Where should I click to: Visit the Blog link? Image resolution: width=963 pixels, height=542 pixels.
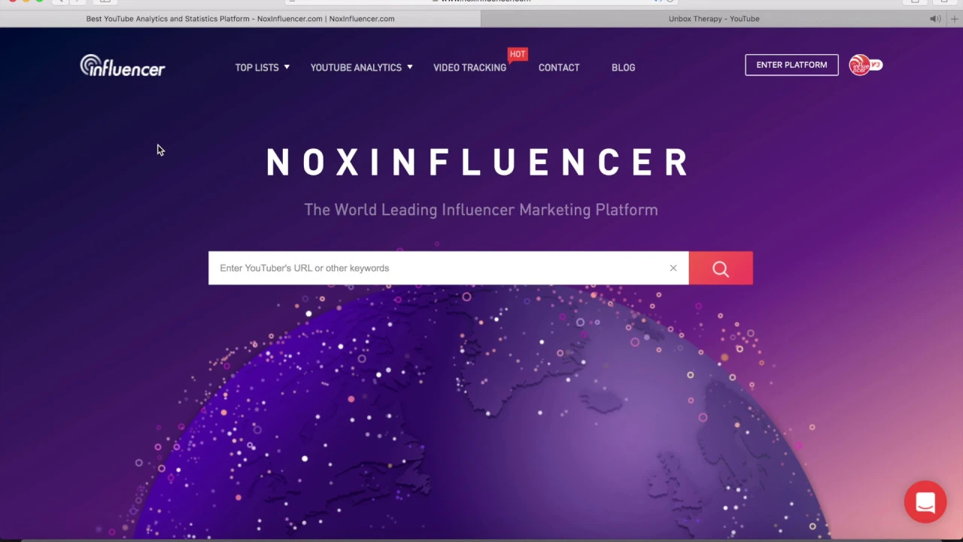point(623,68)
